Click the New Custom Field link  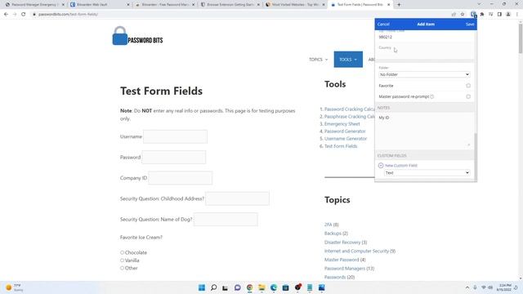pos(401,165)
